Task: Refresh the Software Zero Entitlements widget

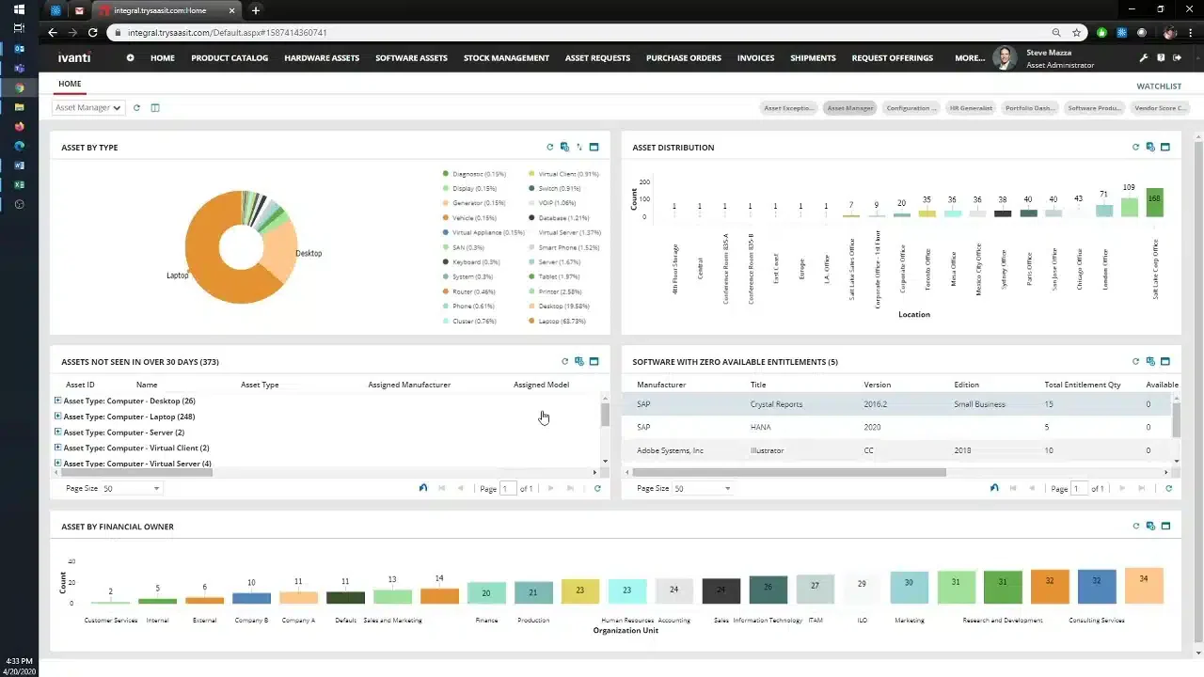Action: [1136, 361]
